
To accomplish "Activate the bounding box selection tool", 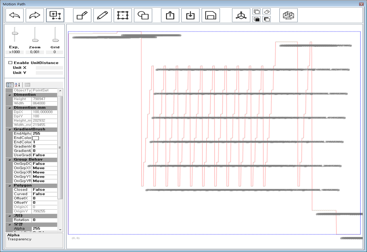I will [123, 15].
